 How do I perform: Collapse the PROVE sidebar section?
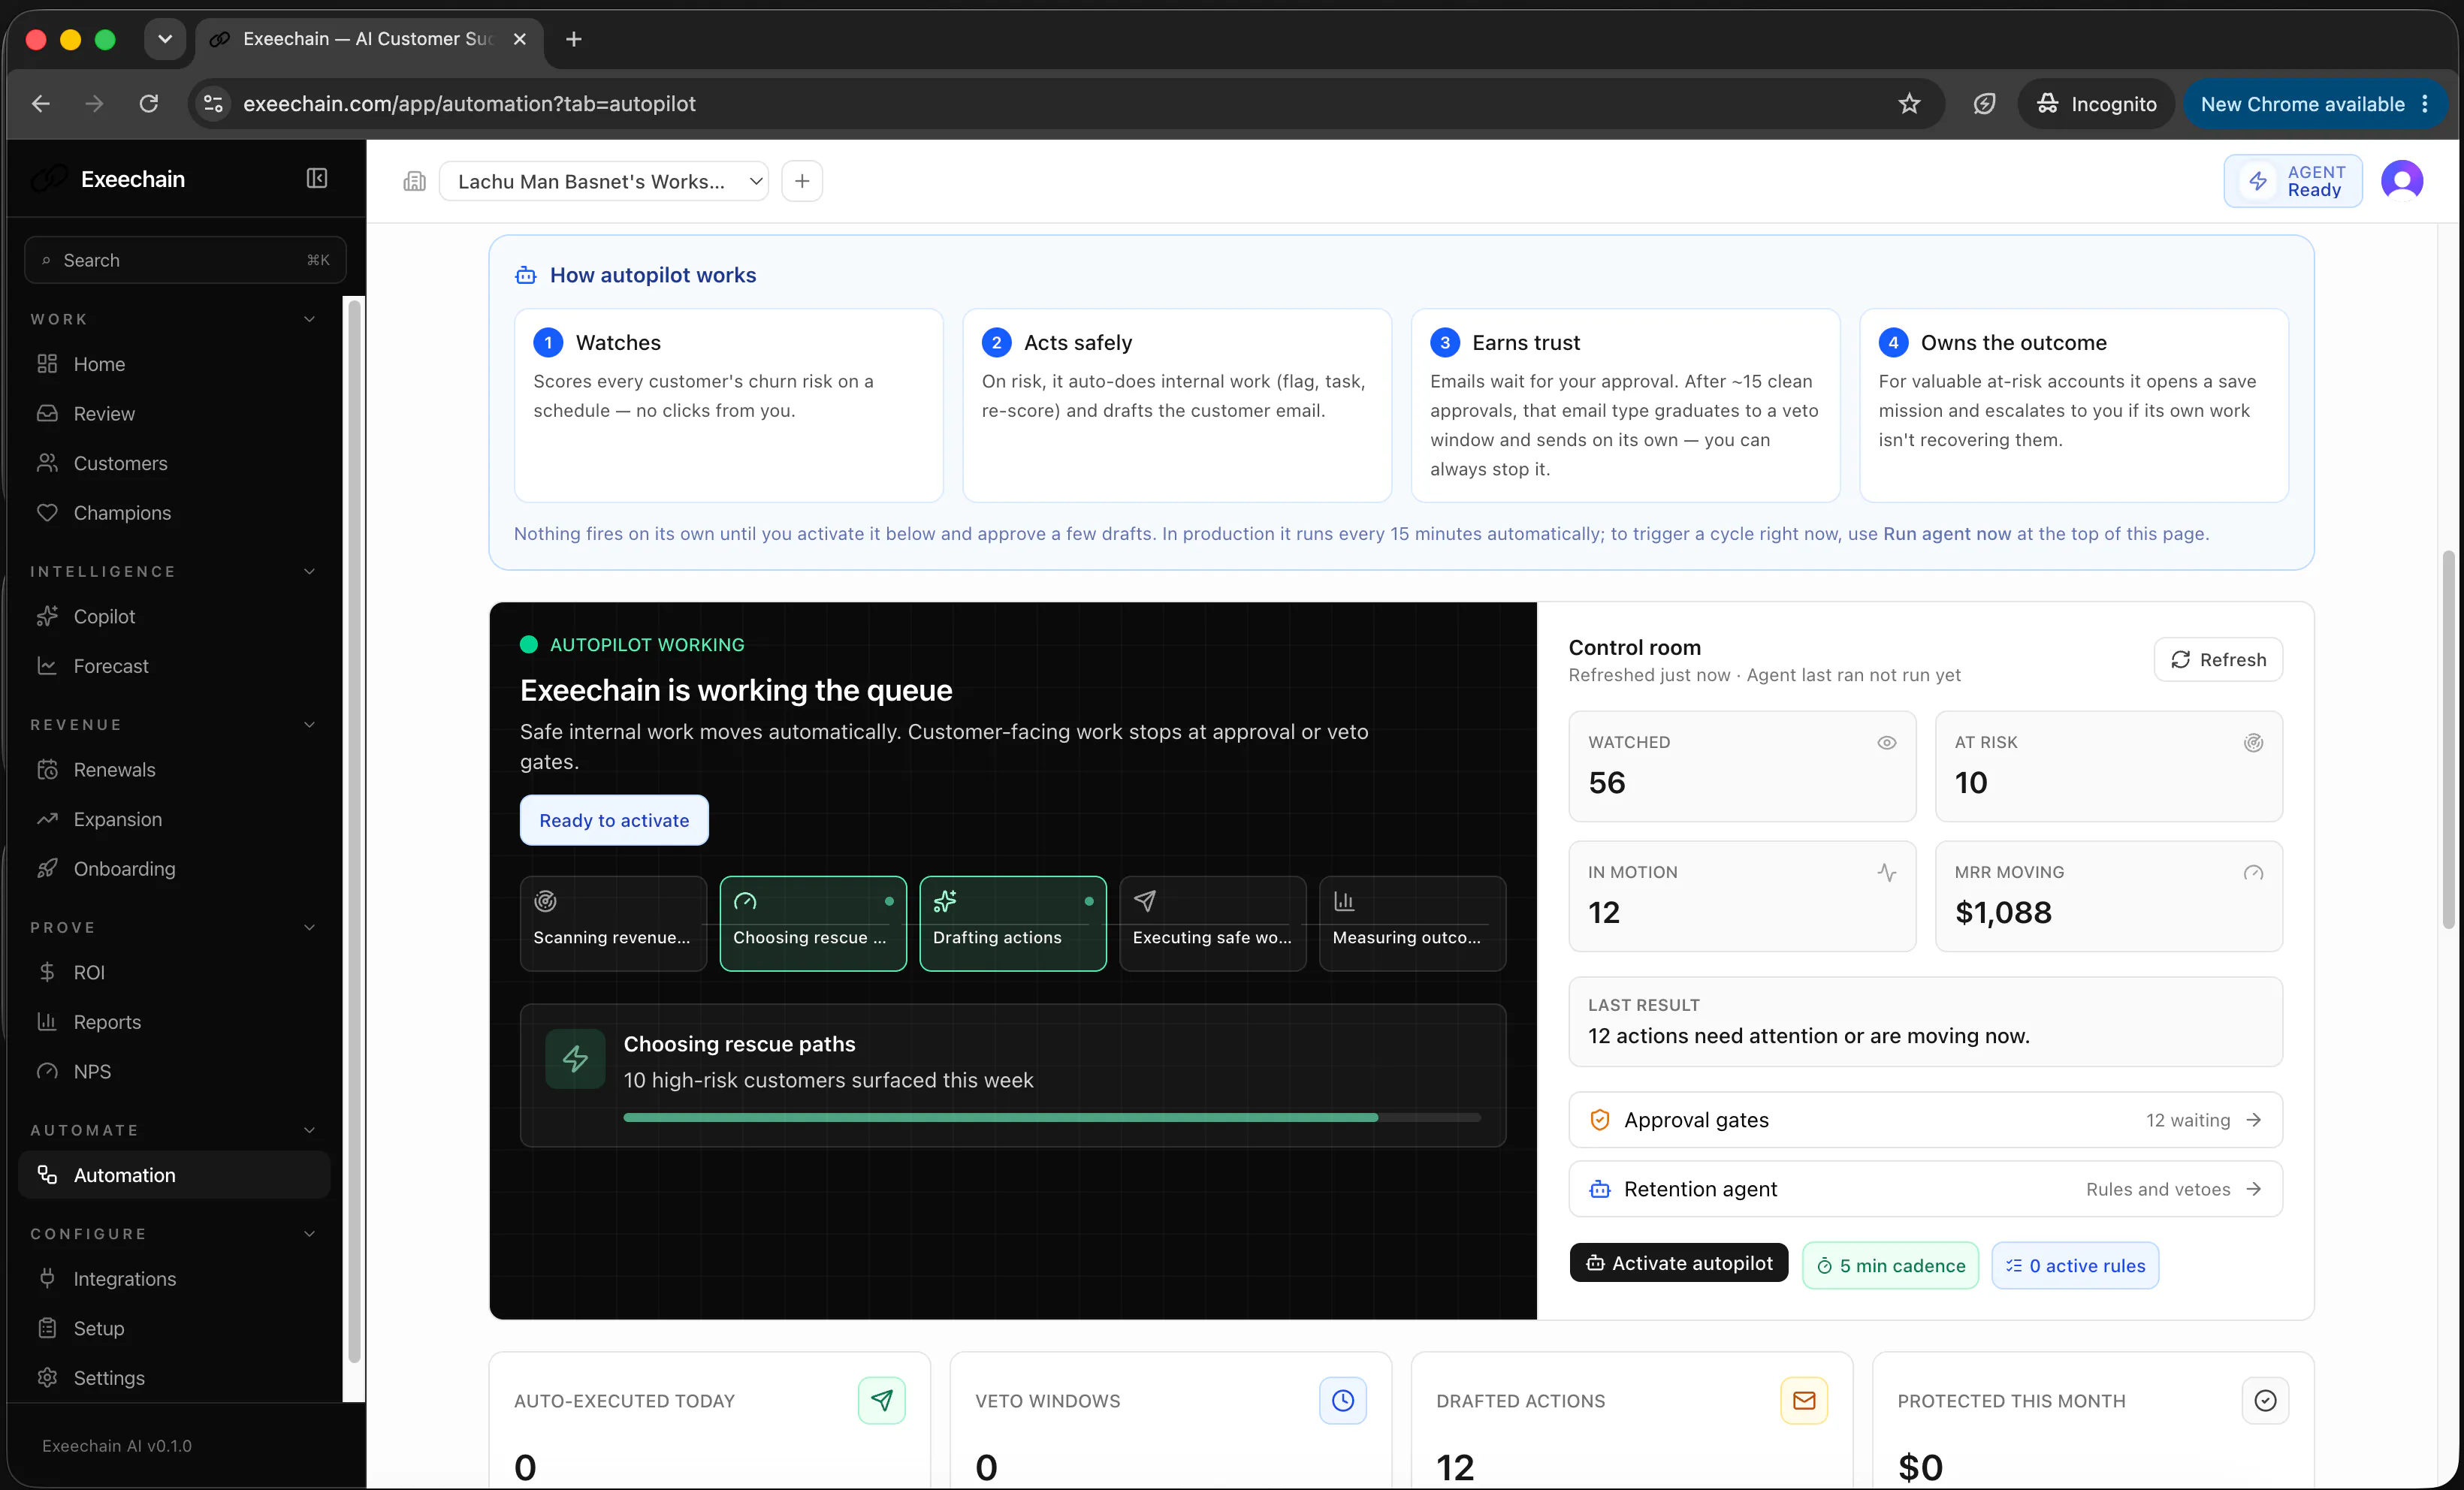click(309, 927)
